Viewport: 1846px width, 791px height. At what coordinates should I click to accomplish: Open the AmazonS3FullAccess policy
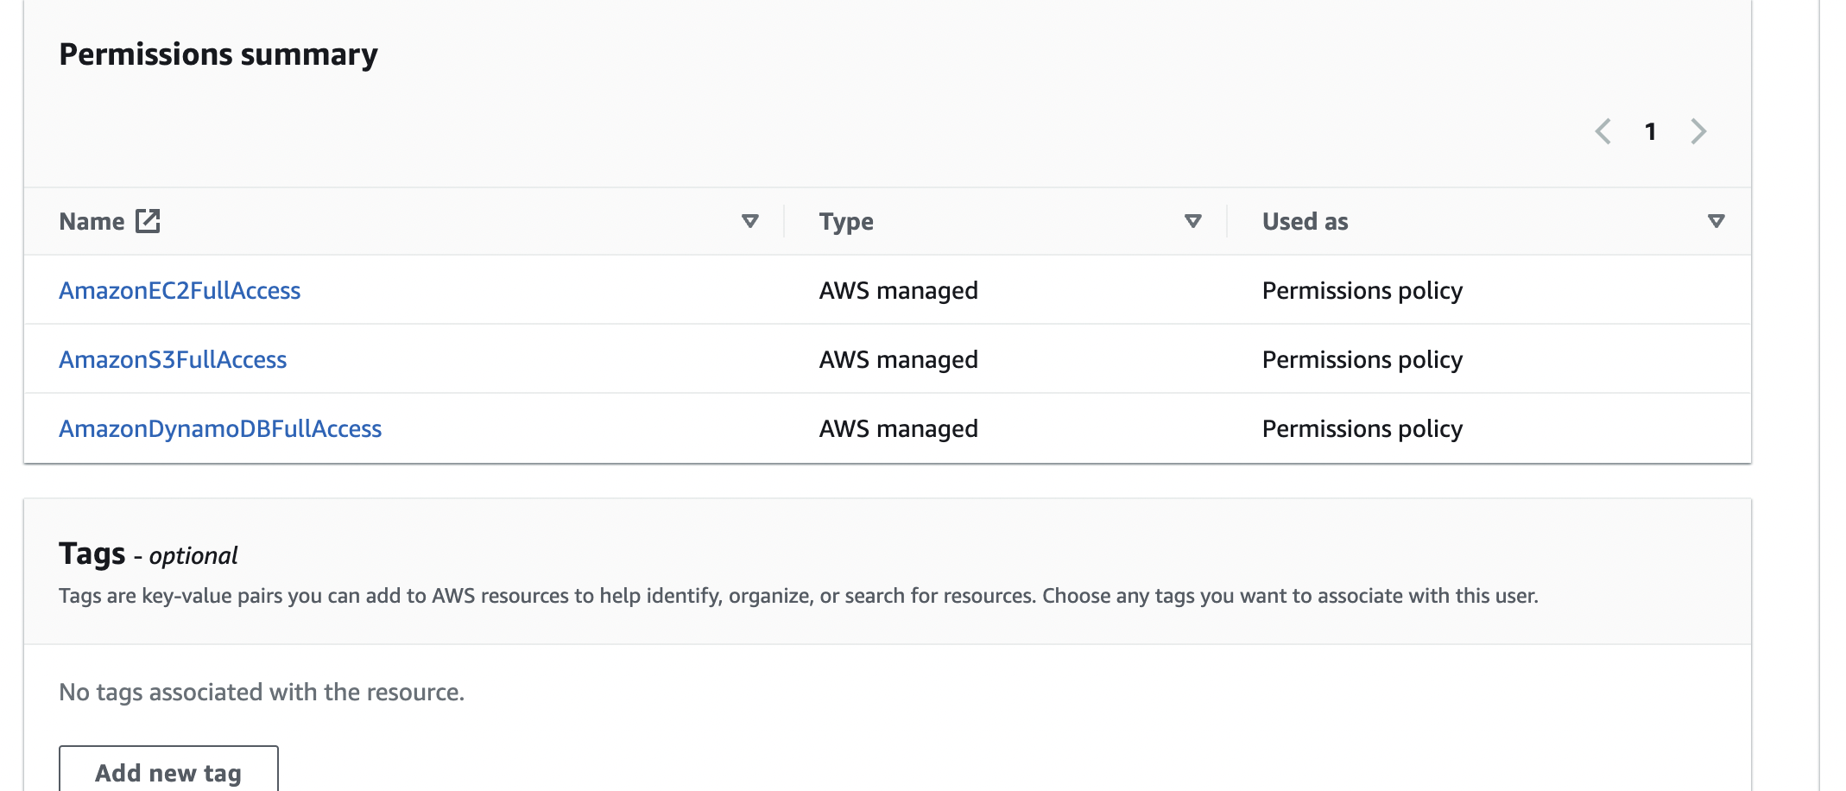(x=173, y=359)
